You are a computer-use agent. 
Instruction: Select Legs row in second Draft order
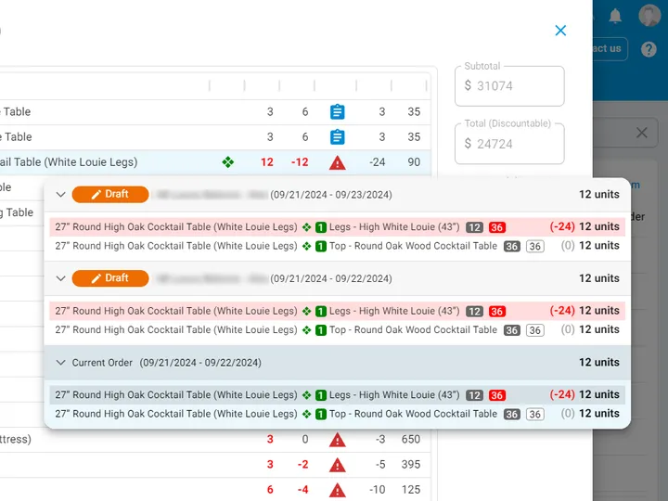[338, 311]
